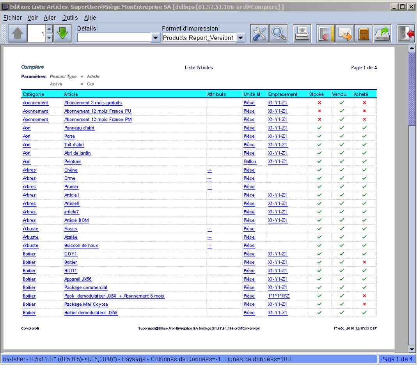The image size is (417, 365).
Task: Click the Acheté column header
Action: tap(361, 94)
